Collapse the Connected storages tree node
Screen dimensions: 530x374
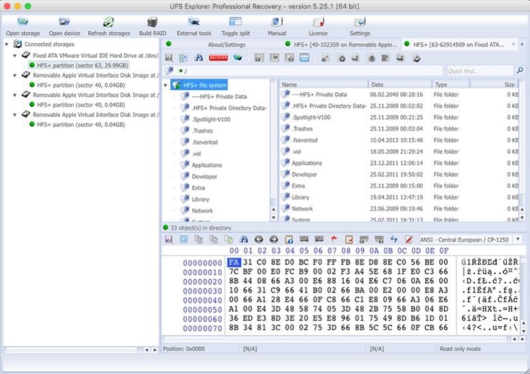pyautogui.click(x=7, y=44)
